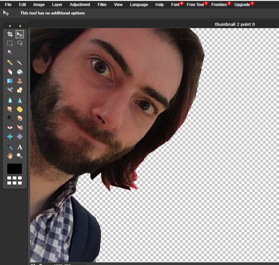Image resolution: width=279 pixels, height=265 pixels.
Task: Select the Blur droplet tool
Action: (10, 101)
